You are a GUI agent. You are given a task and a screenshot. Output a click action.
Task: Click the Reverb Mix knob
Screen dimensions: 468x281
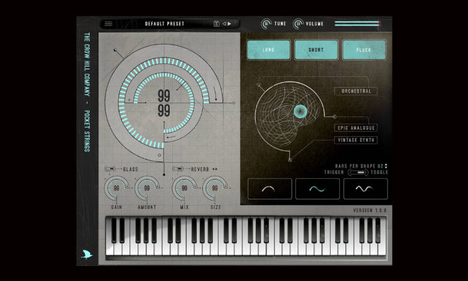click(x=184, y=188)
